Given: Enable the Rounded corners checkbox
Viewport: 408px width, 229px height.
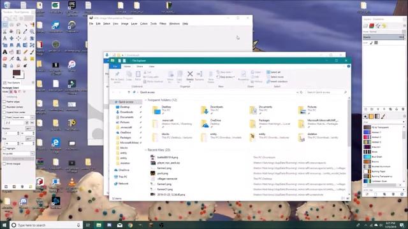Looking at the screenshot, I should coord(4,107).
